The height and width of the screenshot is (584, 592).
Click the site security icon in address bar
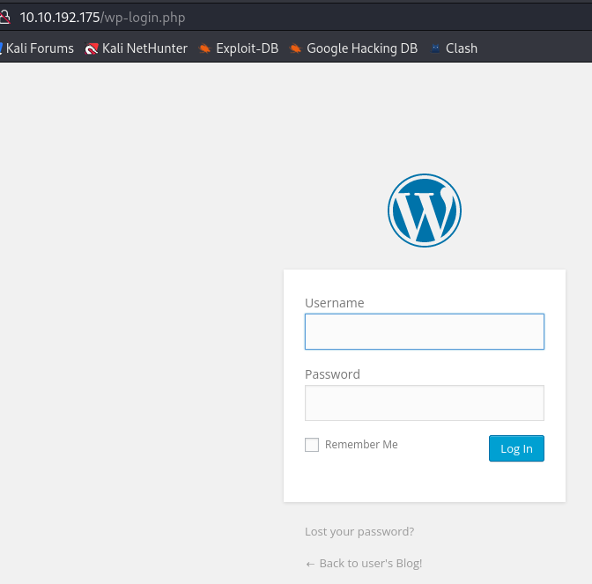(x=4, y=18)
